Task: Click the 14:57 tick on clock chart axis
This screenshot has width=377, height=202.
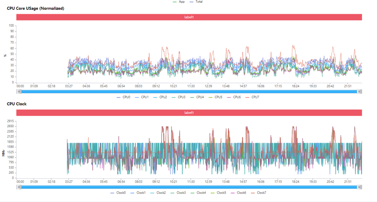Action: [243, 182]
